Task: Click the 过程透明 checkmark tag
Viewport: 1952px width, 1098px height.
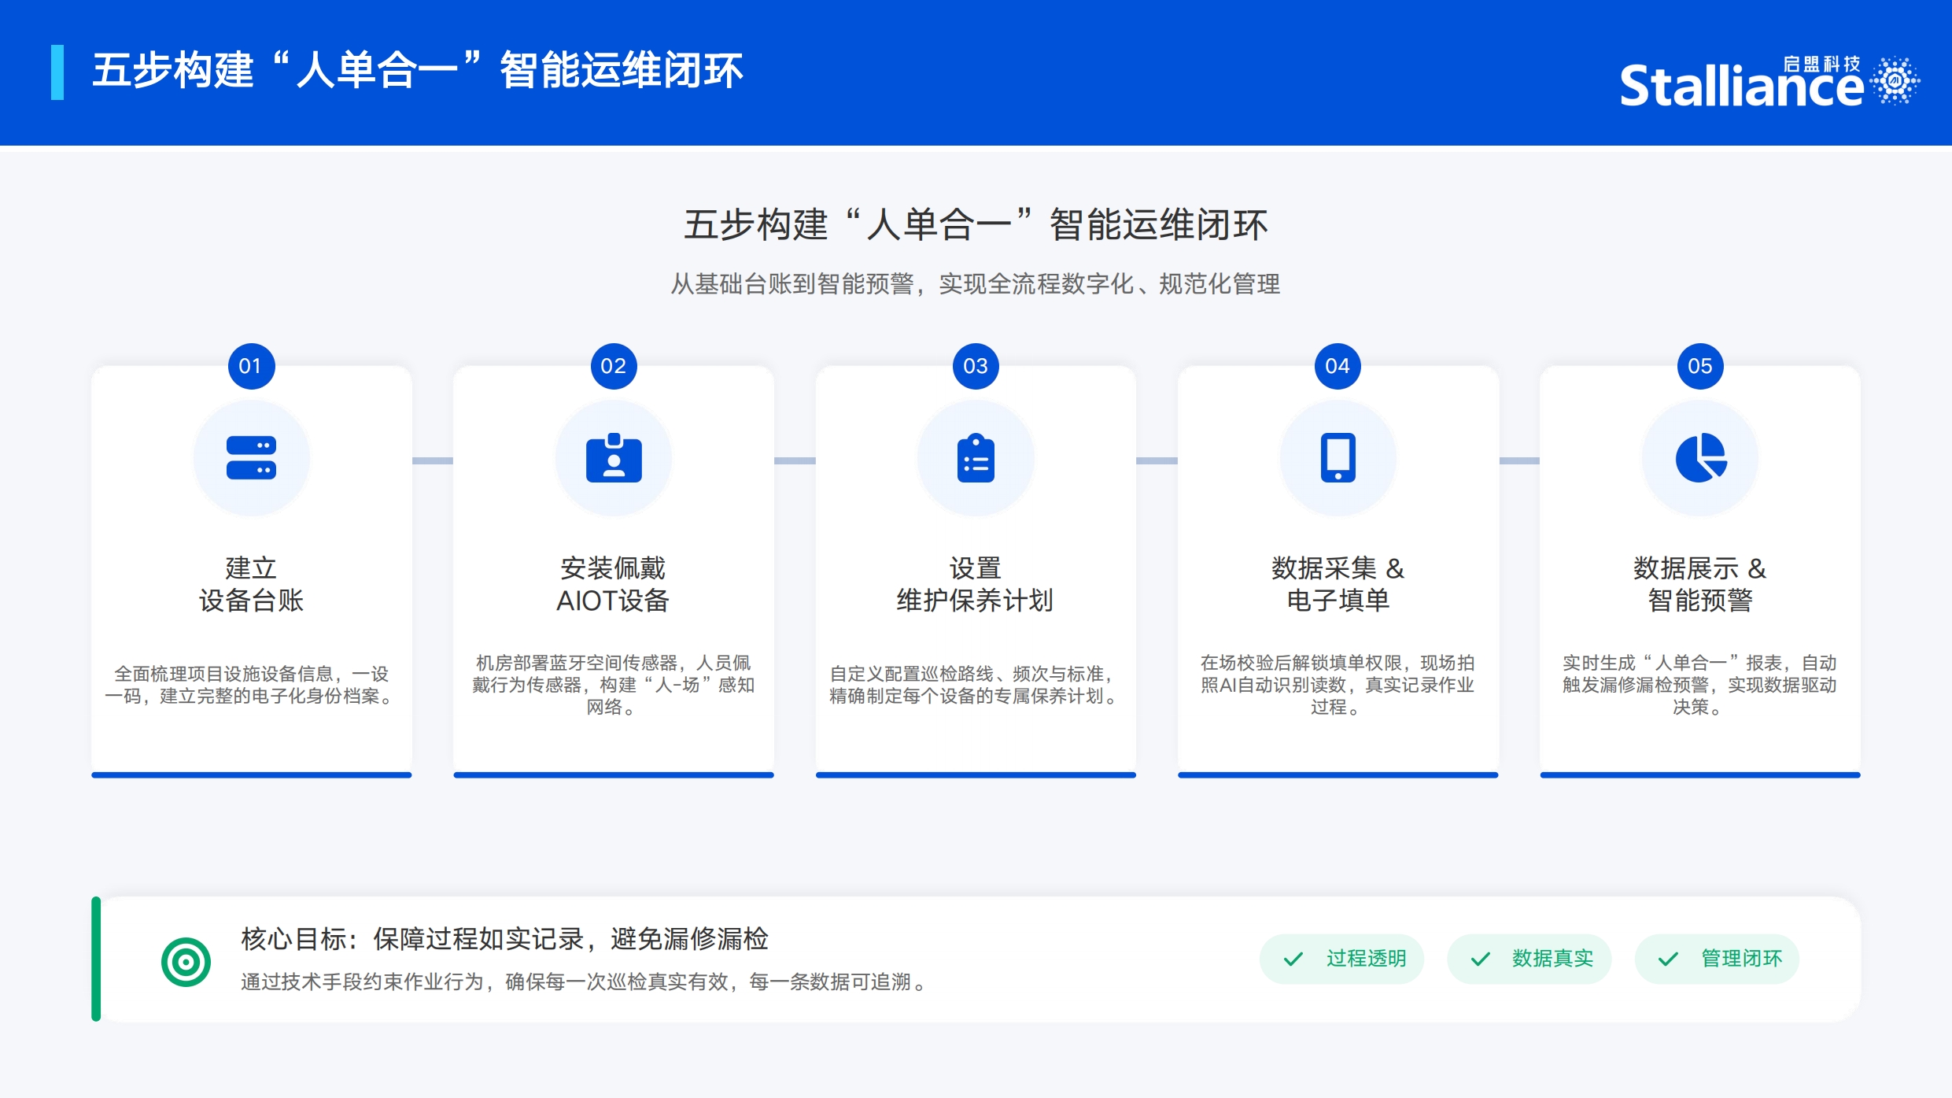Action: point(1341,959)
